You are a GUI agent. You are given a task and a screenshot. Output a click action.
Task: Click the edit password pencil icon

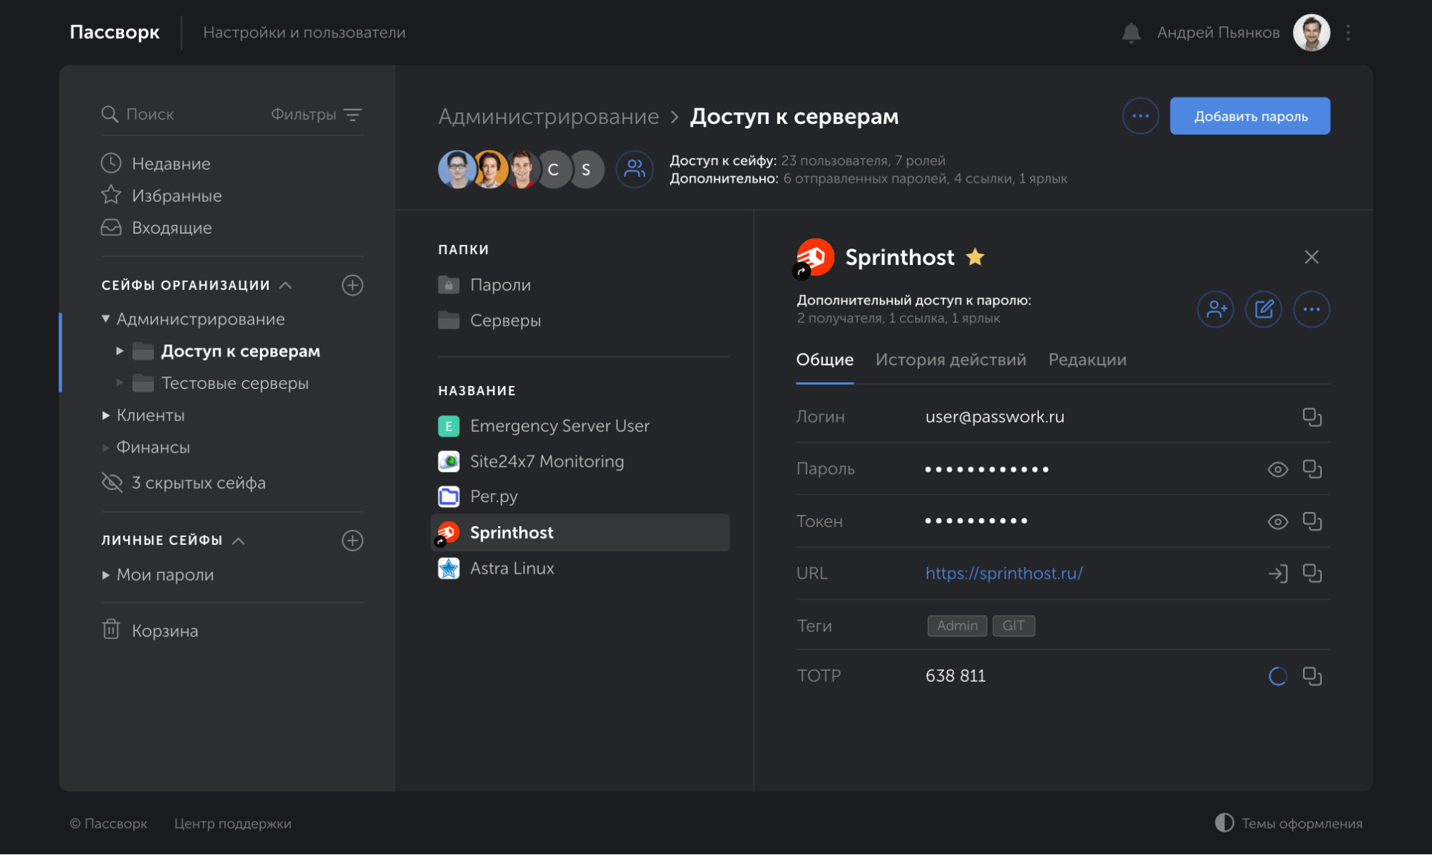pyautogui.click(x=1264, y=309)
